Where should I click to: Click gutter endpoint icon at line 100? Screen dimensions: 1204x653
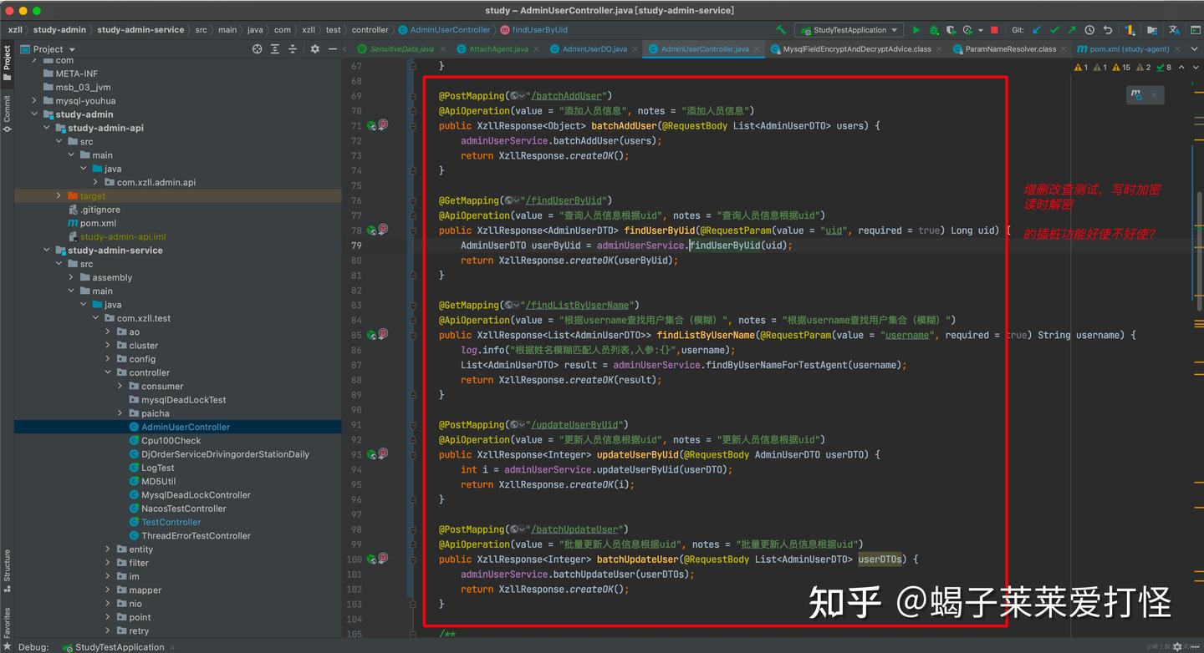click(x=372, y=559)
